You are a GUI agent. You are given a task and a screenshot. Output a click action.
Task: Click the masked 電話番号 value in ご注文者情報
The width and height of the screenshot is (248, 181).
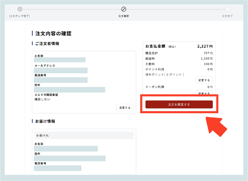point(61,80)
